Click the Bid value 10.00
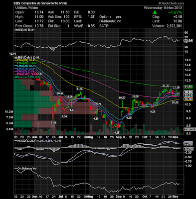Viewport: 196px width, 199px height. [x=65, y=21]
